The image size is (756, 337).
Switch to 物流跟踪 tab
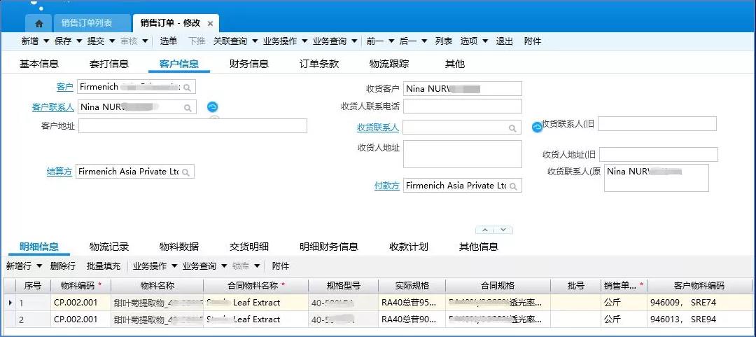click(x=389, y=64)
